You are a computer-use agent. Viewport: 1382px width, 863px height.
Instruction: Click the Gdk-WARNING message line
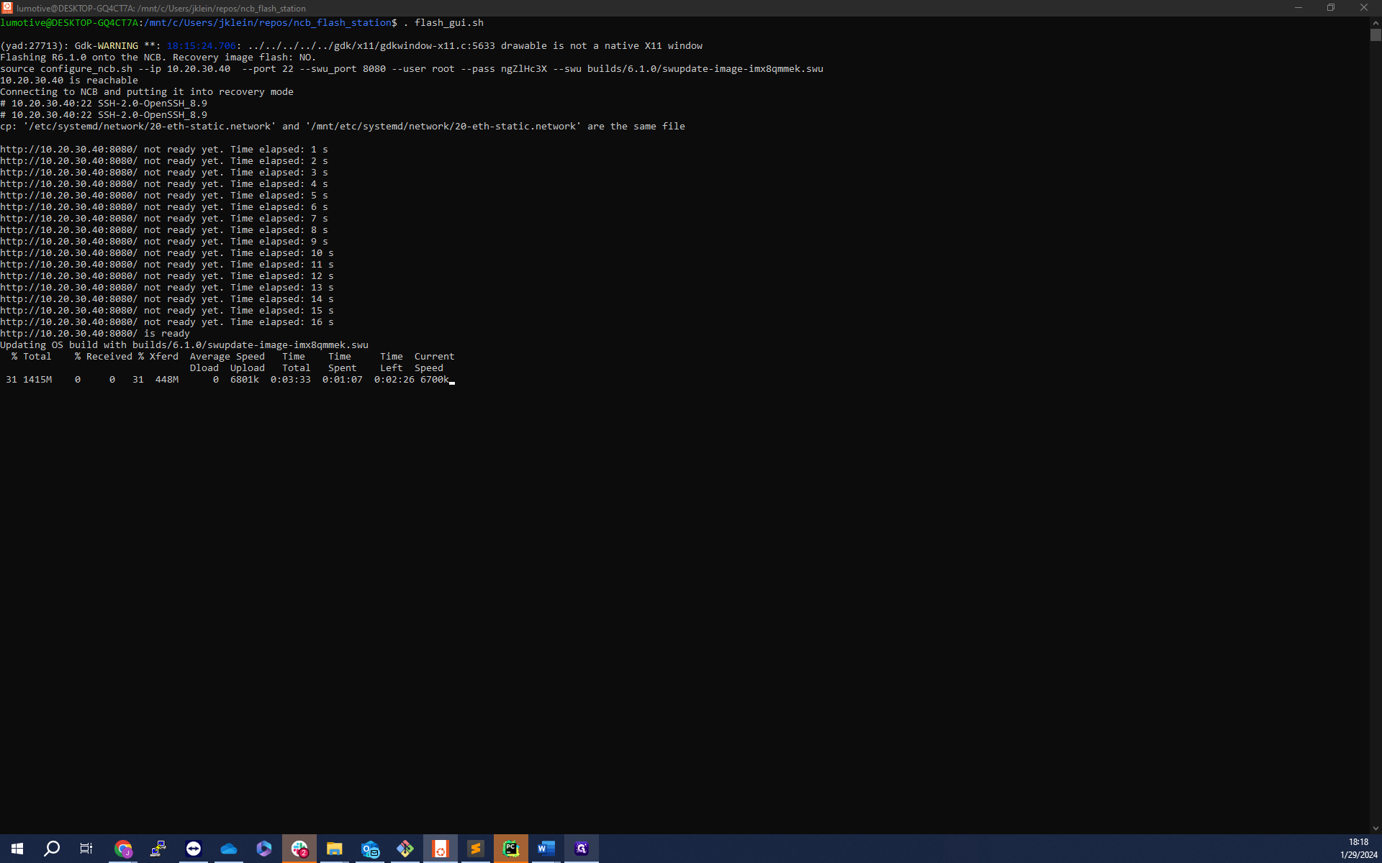pyautogui.click(x=351, y=46)
